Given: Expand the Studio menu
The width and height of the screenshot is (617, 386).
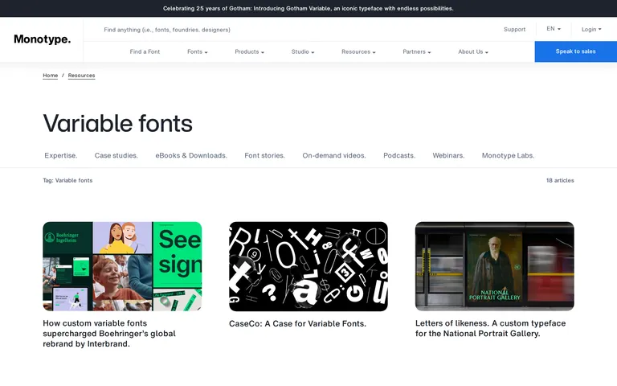Looking at the screenshot, I should point(303,51).
